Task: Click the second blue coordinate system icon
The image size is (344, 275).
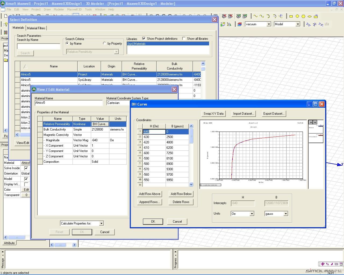Action: (315, 24)
